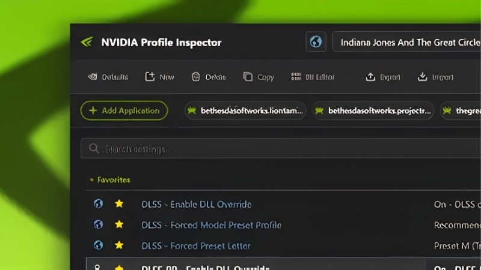Image resolution: width=481 pixels, height=270 pixels.
Task: Click the globe icon for DLSS - Enable DLL Override
Action: point(99,203)
